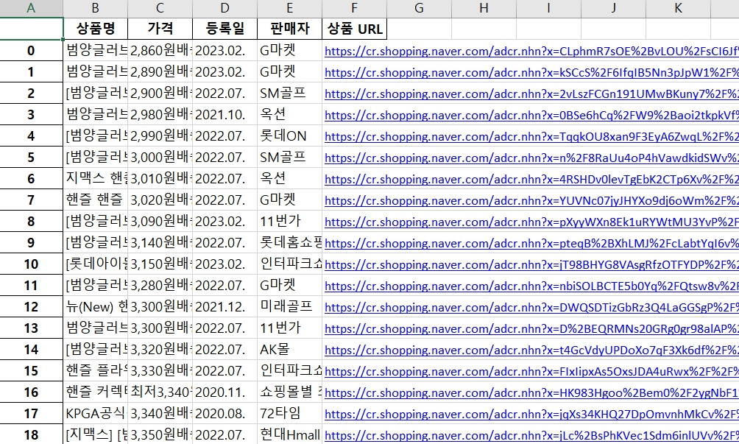The width and height of the screenshot is (739, 444).
Task: Click the 등록일 header cell
Action: [x=224, y=29]
